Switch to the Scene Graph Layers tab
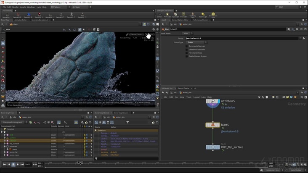 pyautogui.click(x=121, y=113)
